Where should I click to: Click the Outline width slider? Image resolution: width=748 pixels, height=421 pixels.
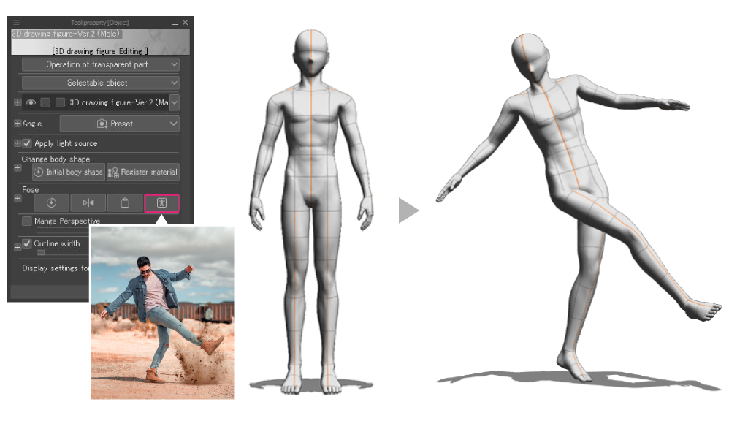click(41, 253)
